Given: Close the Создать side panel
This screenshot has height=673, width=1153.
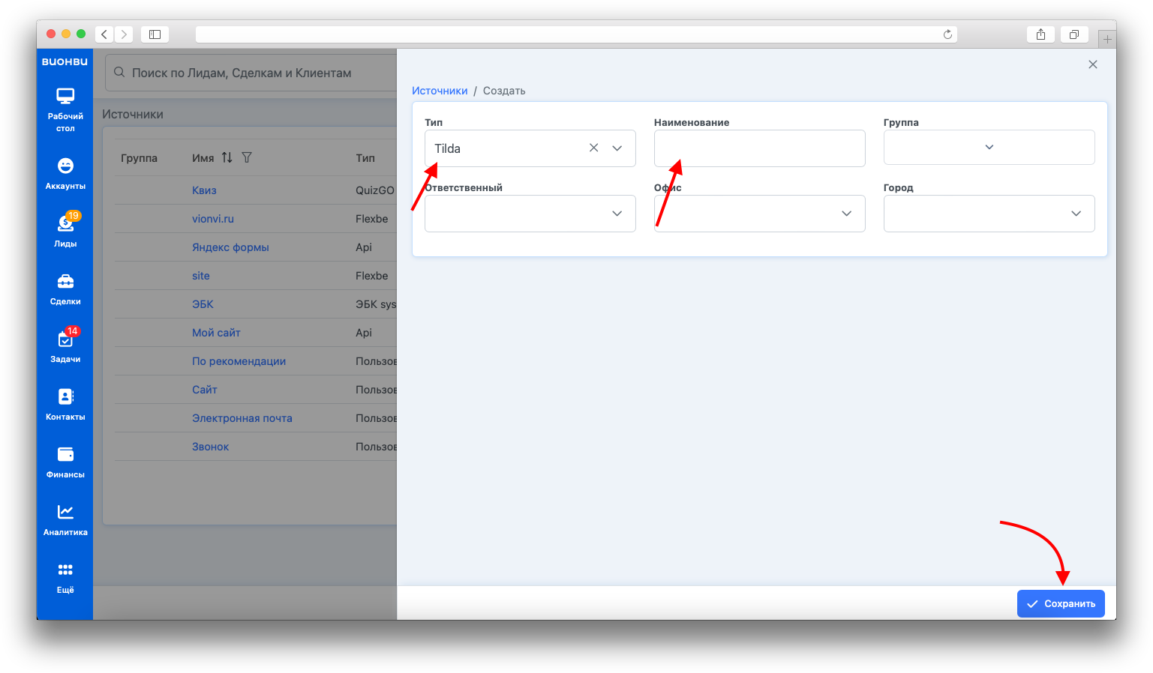Looking at the screenshot, I should pos(1093,64).
